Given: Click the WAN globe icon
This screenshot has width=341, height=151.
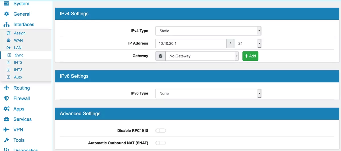Looking at the screenshot, I should tap(9, 40).
